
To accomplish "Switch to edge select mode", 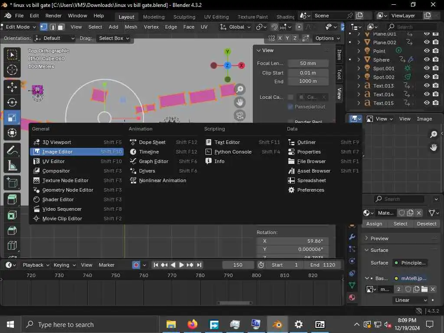I will pyautogui.click(x=52, y=27).
